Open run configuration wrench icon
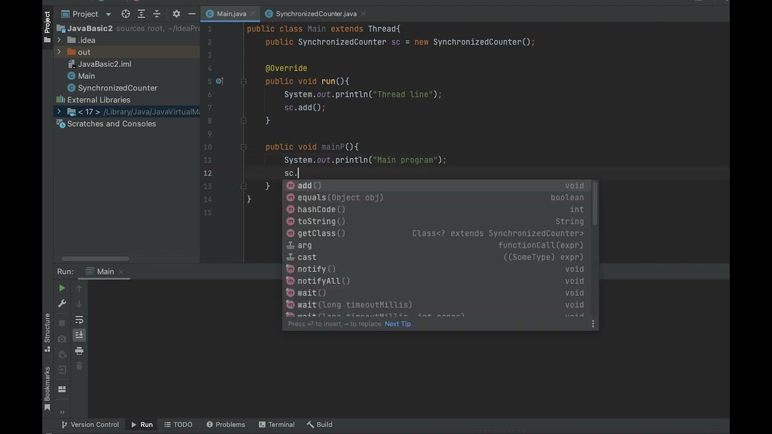 pos(62,304)
